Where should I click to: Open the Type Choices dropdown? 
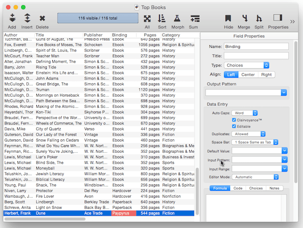[x=246, y=65]
